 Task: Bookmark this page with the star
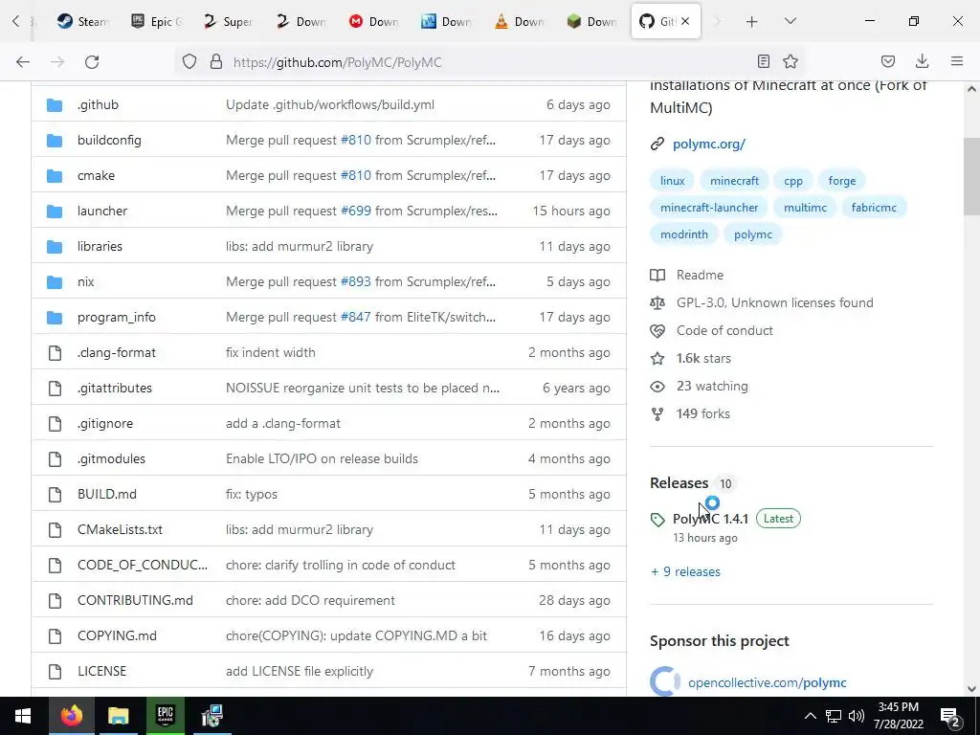791,61
